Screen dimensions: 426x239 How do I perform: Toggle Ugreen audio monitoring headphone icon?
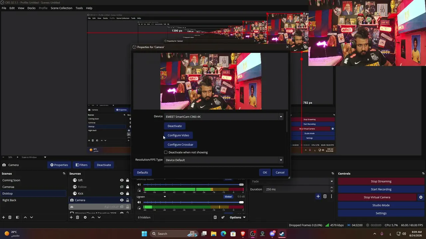[139, 208]
